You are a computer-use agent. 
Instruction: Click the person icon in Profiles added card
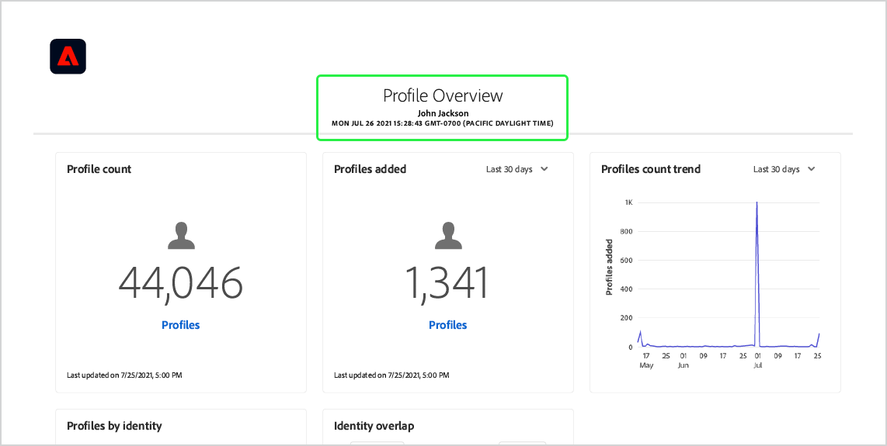point(448,236)
